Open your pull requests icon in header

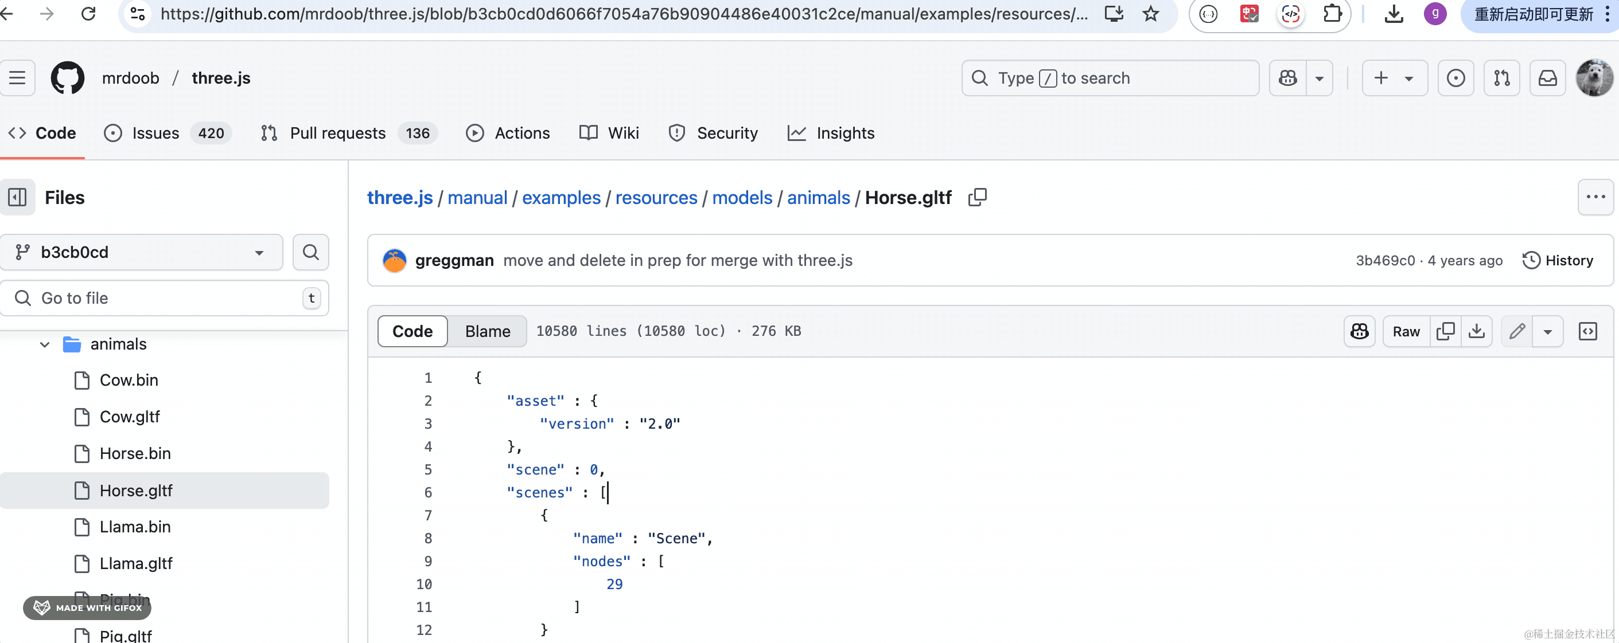pos(1501,78)
